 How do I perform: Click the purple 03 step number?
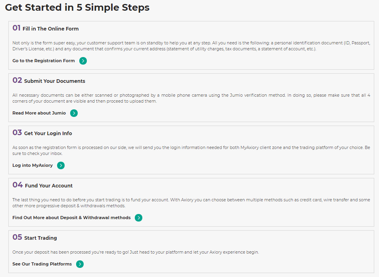17,132
